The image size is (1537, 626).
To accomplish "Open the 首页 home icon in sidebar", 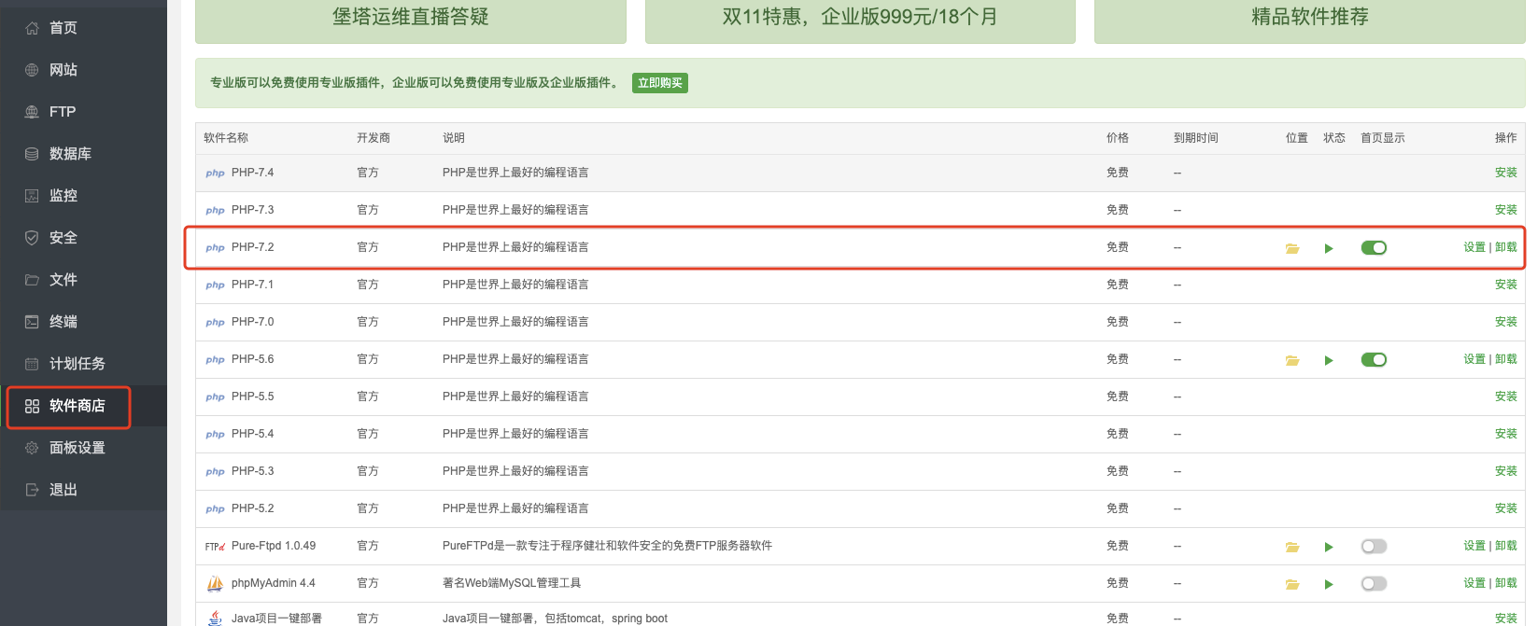I will (32, 28).
